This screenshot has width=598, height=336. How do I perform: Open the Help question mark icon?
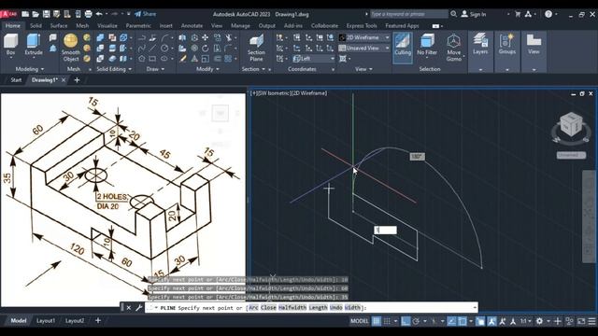548,14
